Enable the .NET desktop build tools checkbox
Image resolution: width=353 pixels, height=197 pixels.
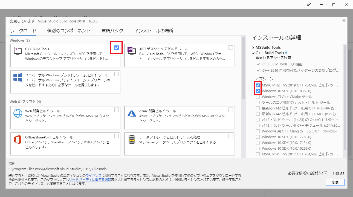(230, 47)
